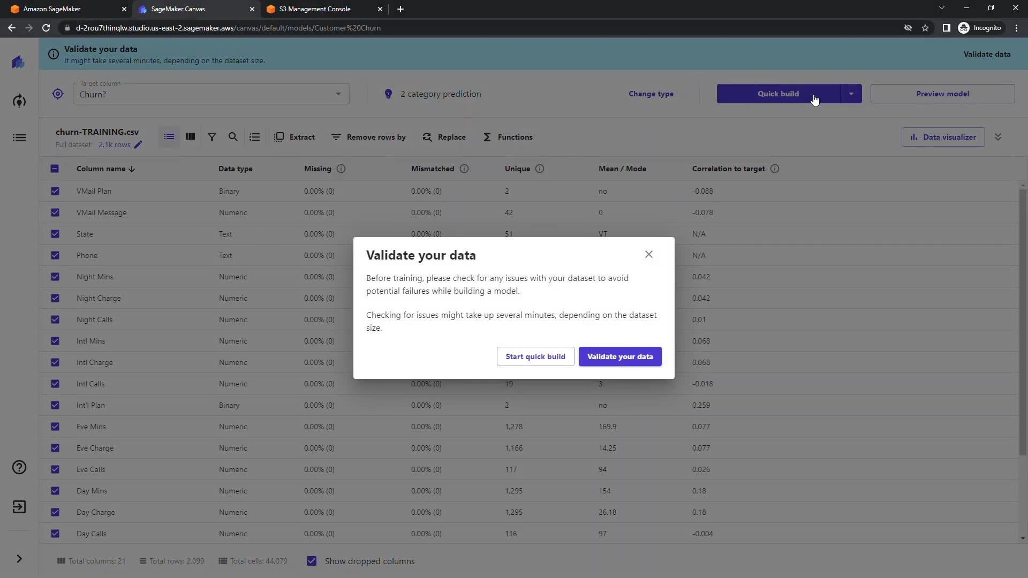Switch to Amazon SageMaker browser tab

(52, 9)
